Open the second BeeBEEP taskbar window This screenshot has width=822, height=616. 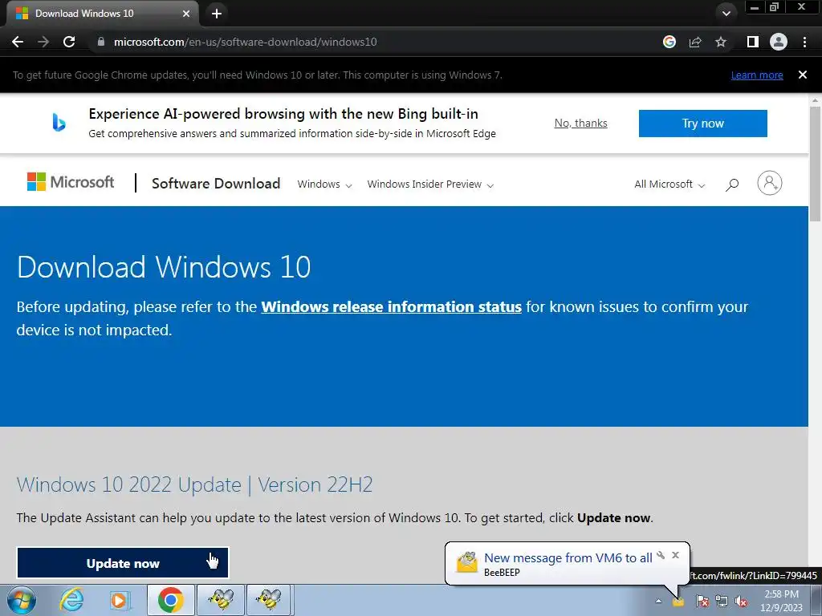point(269,600)
